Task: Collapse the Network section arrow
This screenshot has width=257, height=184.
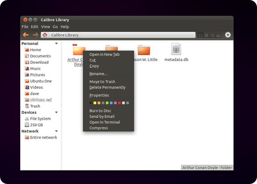Action: pyautogui.click(x=57, y=131)
